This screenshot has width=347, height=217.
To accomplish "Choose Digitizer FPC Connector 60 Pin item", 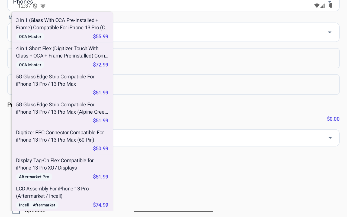I will [x=62, y=141].
